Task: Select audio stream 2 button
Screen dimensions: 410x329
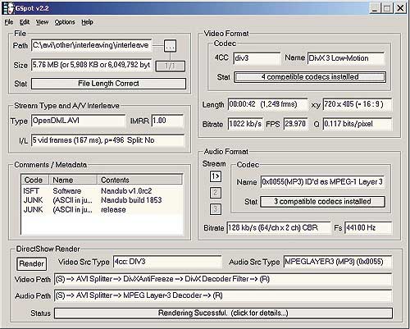Action: coord(216,193)
